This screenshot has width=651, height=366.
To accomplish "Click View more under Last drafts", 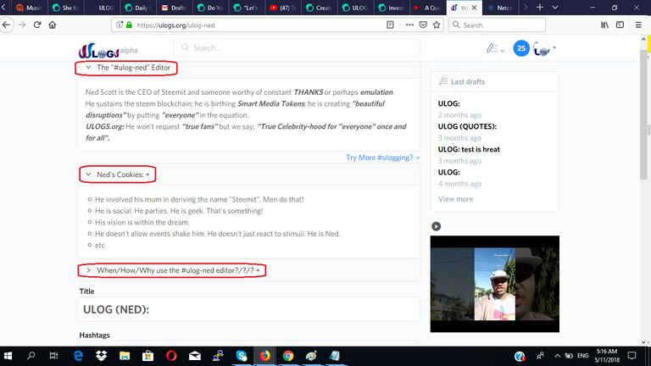I will tap(455, 199).
